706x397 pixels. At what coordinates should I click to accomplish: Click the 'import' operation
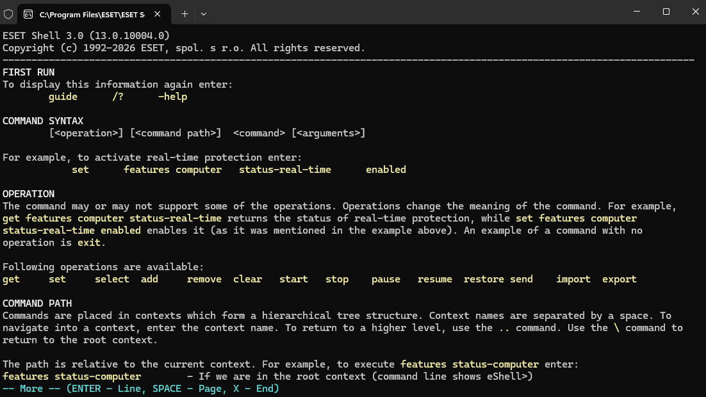pos(573,279)
